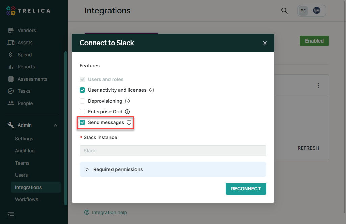Click the search magnifier icon
This screenshot has width=346, height=224.
coord(284,10)
